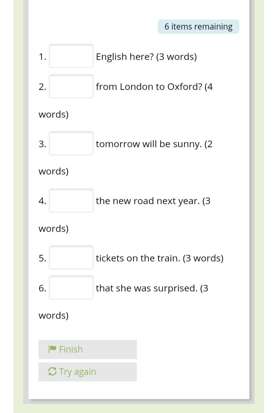Click the text 'the new road next year.'
Screen dimensions: 277x413
148,201
